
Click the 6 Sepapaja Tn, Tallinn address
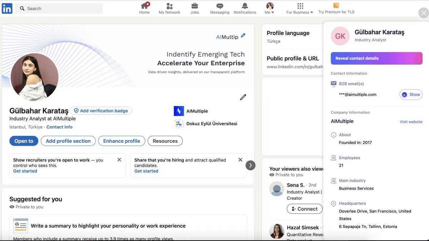(368, 226)
